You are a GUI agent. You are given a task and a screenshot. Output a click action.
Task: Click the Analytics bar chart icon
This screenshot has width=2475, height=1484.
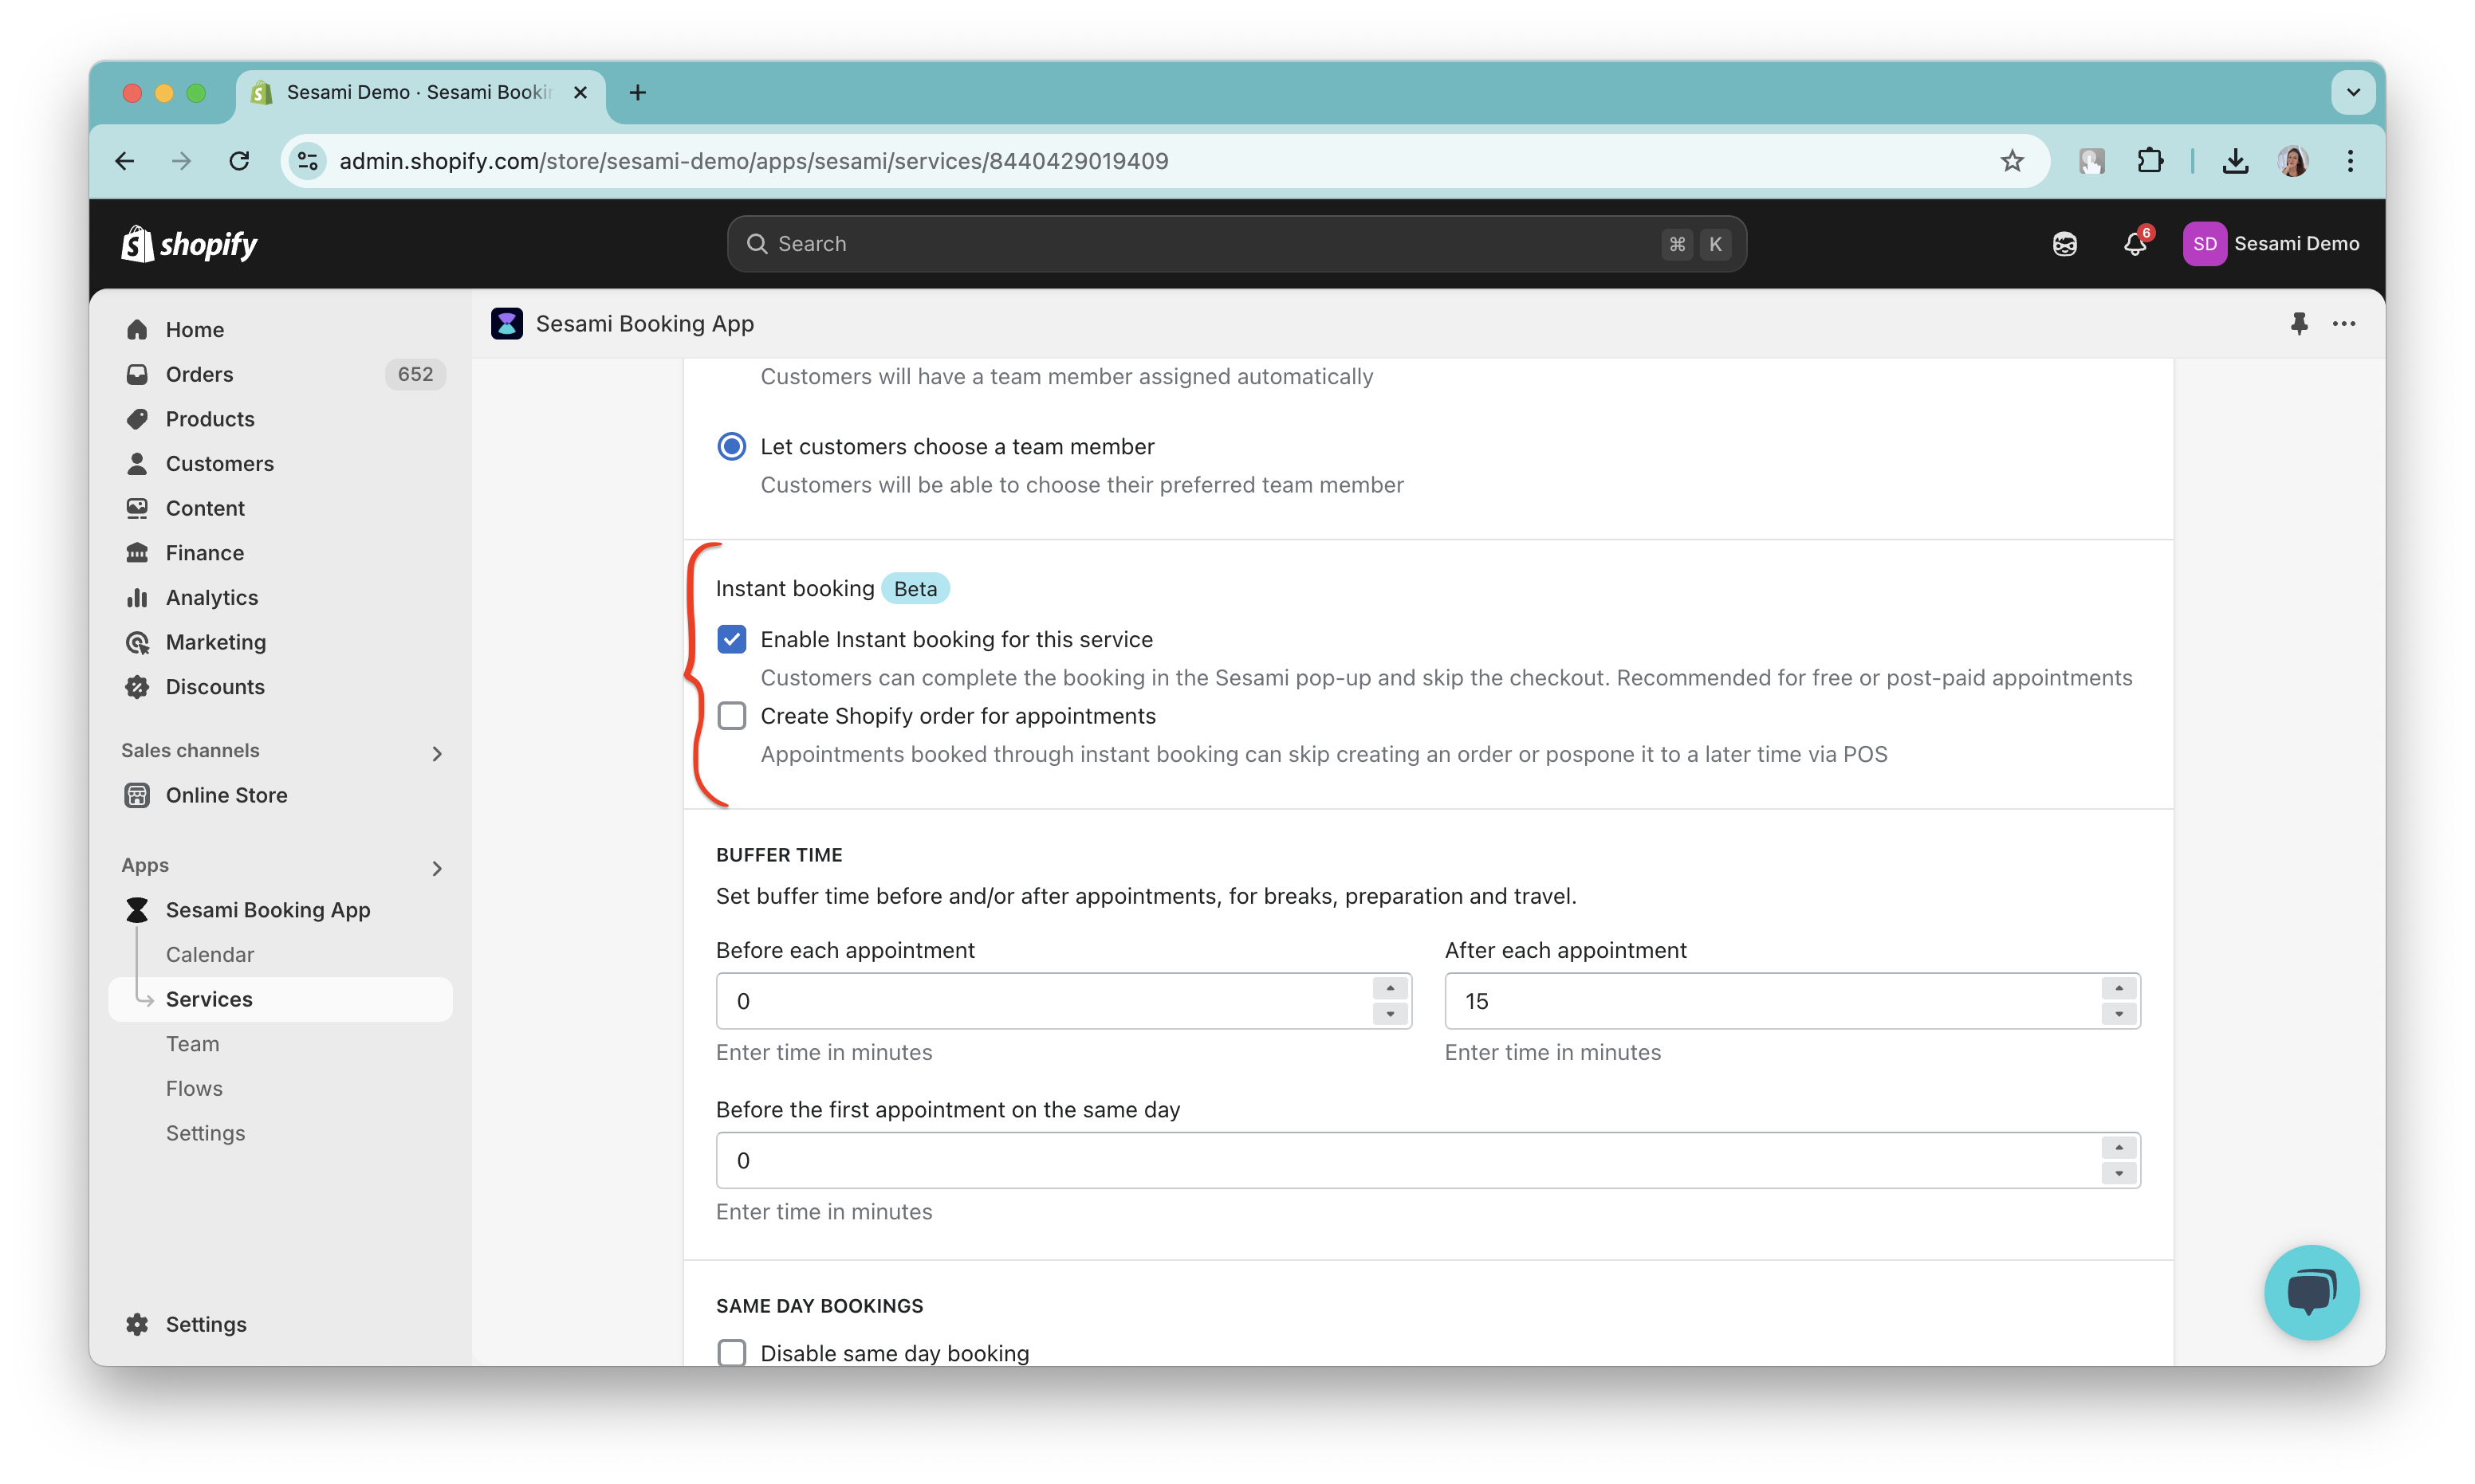(137, 598)
